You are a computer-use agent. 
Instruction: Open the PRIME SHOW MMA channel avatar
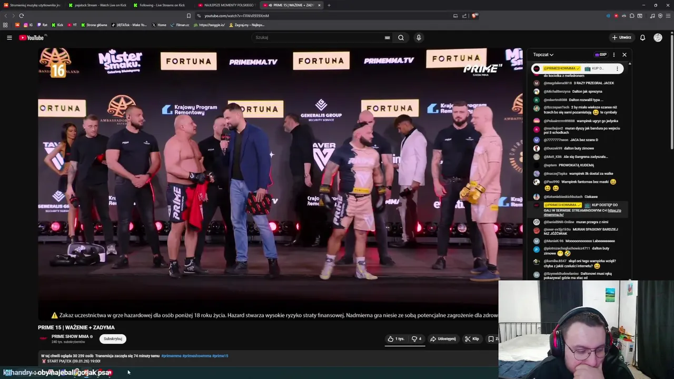click(x=43, y=338)
